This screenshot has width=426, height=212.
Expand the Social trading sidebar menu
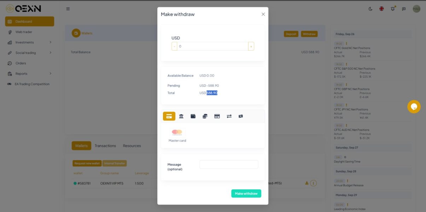30,53
